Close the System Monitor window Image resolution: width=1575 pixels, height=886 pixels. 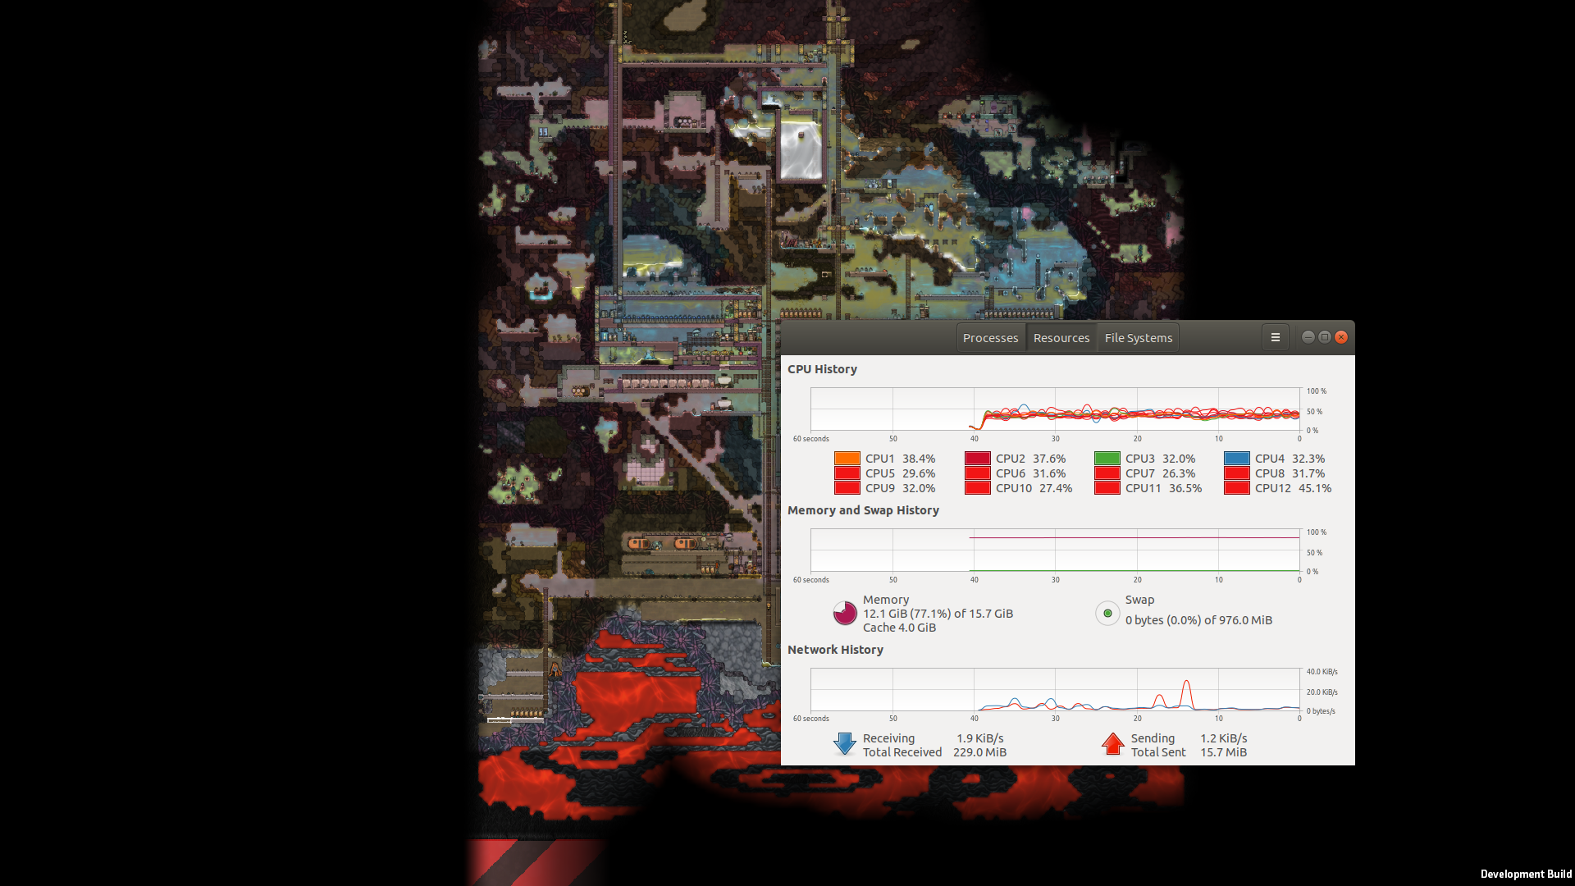[1341, 337]
